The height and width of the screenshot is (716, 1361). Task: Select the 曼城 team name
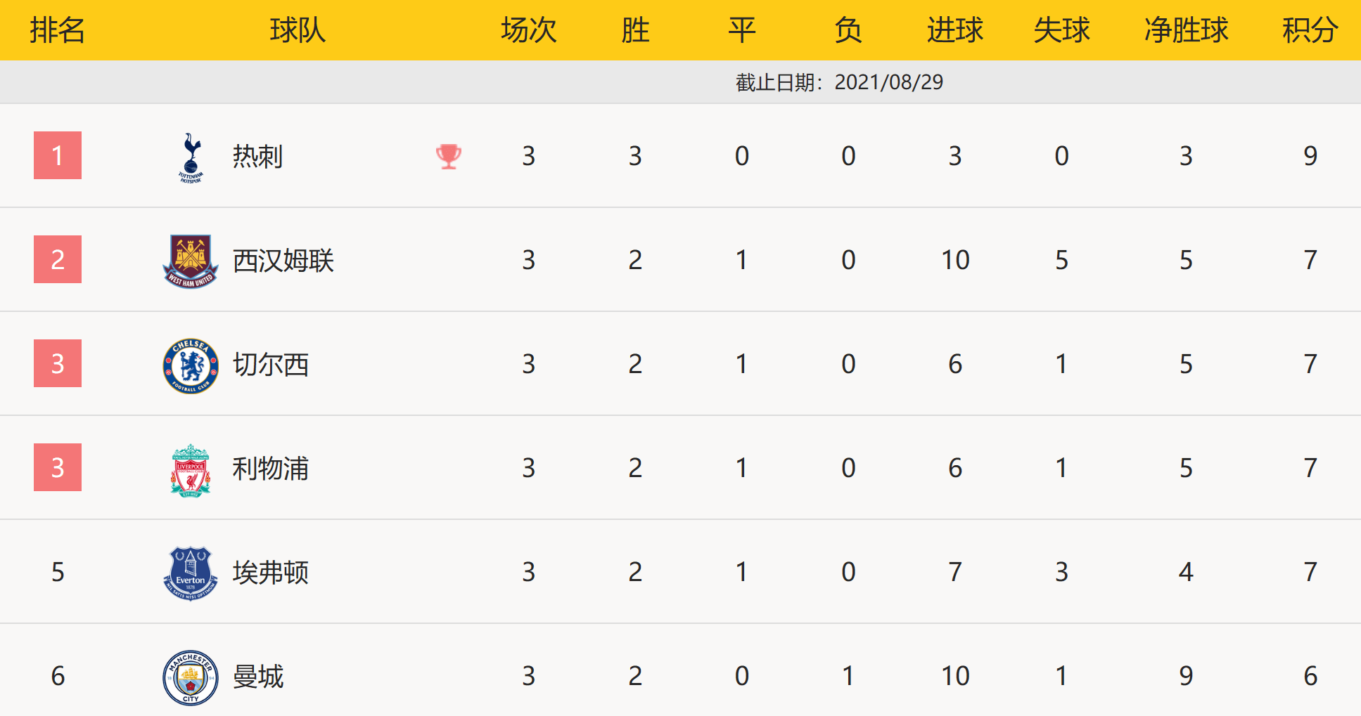coord(258,677)
